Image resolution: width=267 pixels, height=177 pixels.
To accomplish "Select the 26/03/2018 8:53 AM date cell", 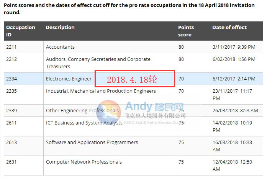I will (x=235, y=111).
